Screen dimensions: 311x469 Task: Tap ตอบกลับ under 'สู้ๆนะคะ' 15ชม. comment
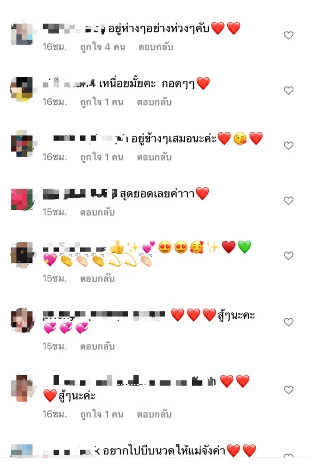pos(97,346)
